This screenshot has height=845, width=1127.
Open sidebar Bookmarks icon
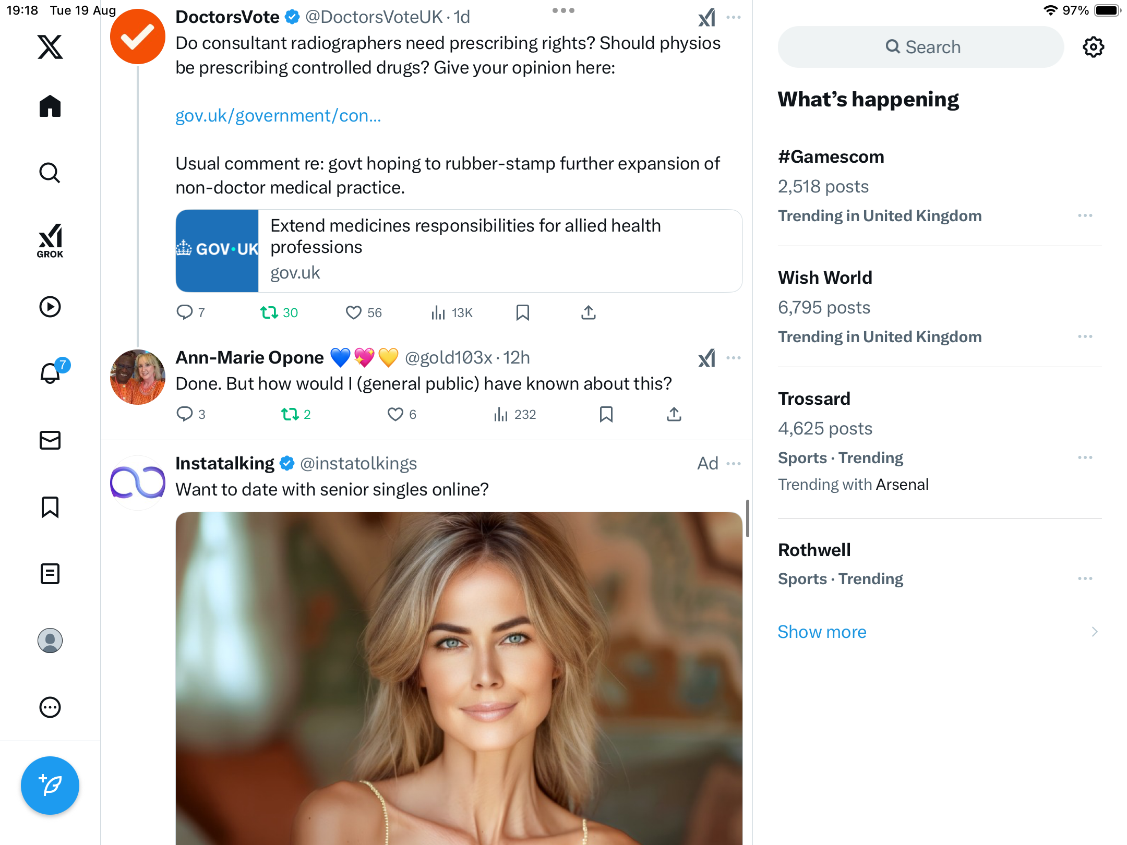(50, 507)
